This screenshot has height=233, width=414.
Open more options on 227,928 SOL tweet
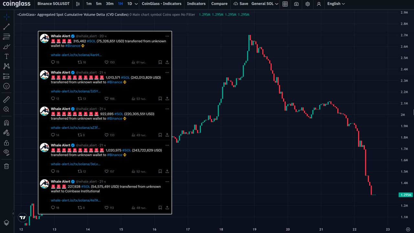click(x=167, y=182)
